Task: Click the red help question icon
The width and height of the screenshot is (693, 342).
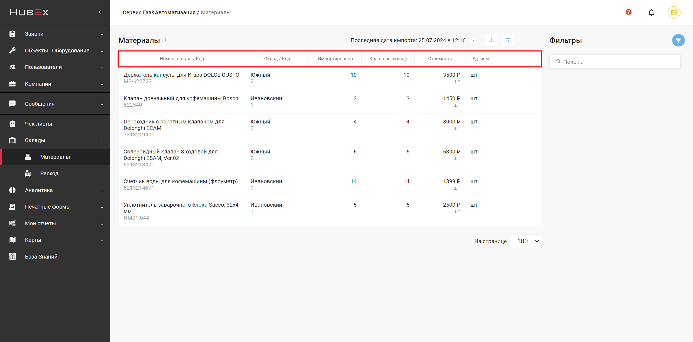Action: coord(628,12)
